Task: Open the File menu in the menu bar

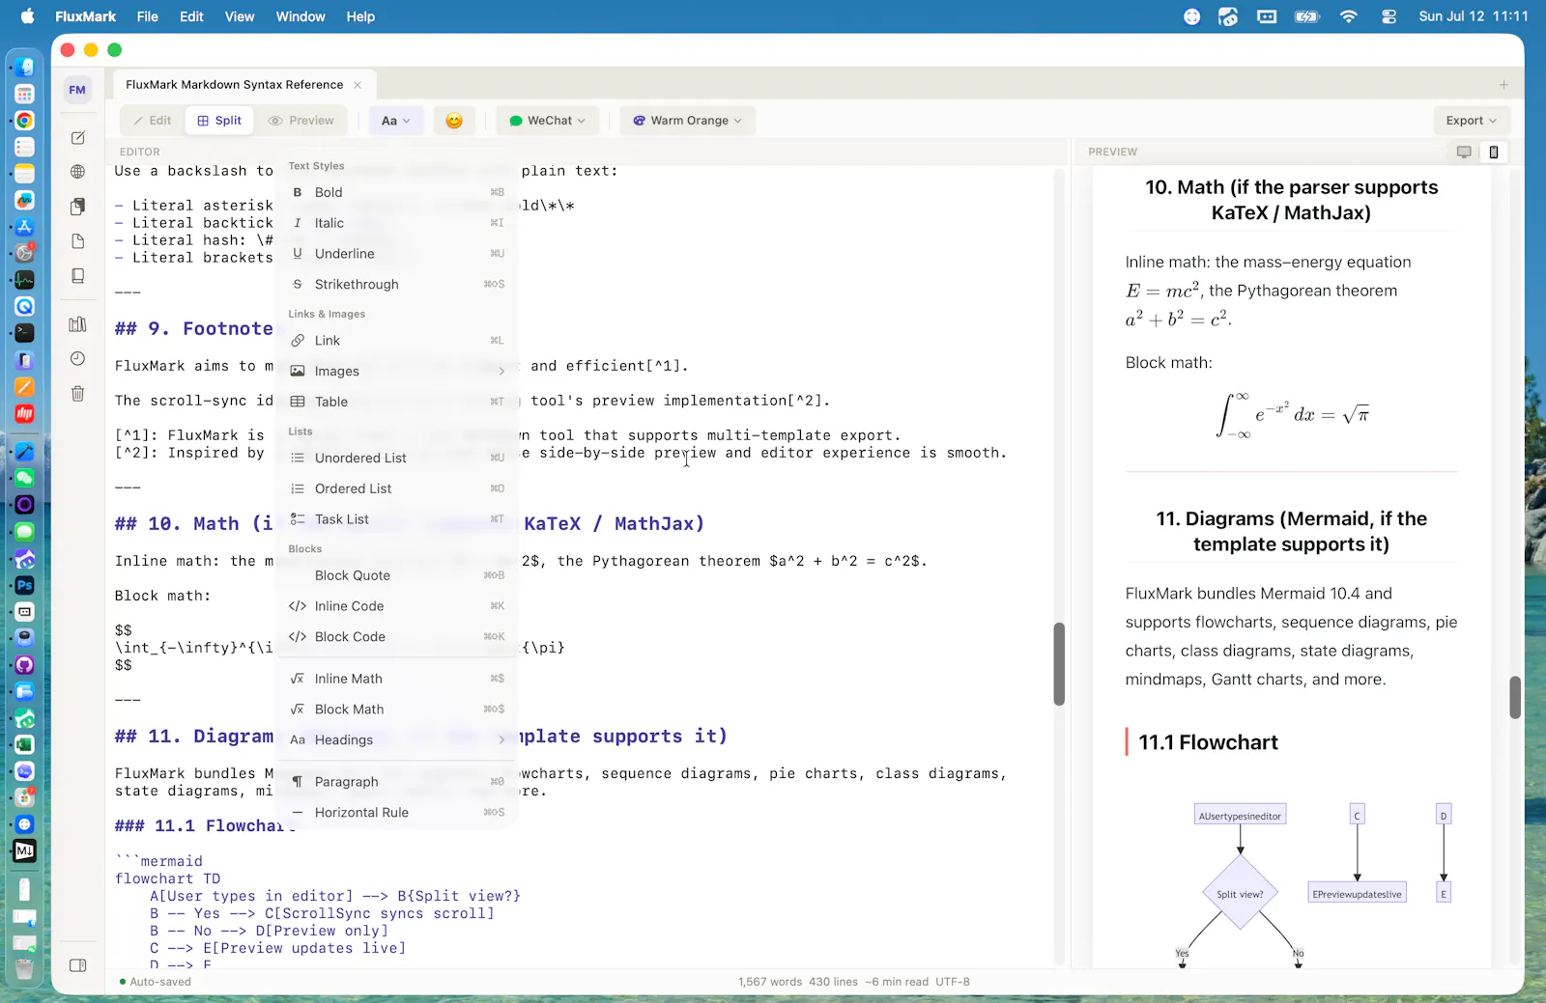Action: coord(148,16)
